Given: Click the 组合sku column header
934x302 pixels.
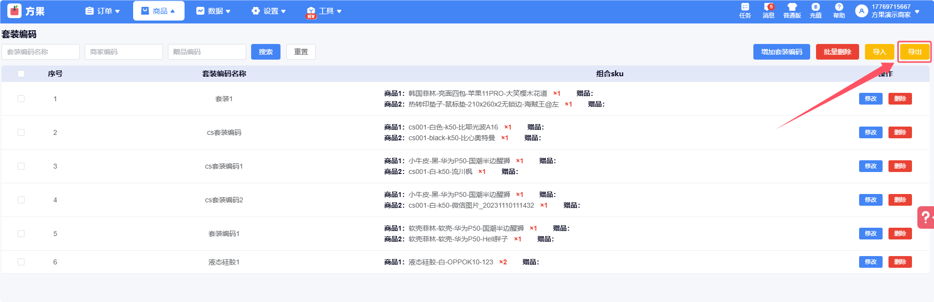Looking at the screenshot, I should (x=610, y=74).
